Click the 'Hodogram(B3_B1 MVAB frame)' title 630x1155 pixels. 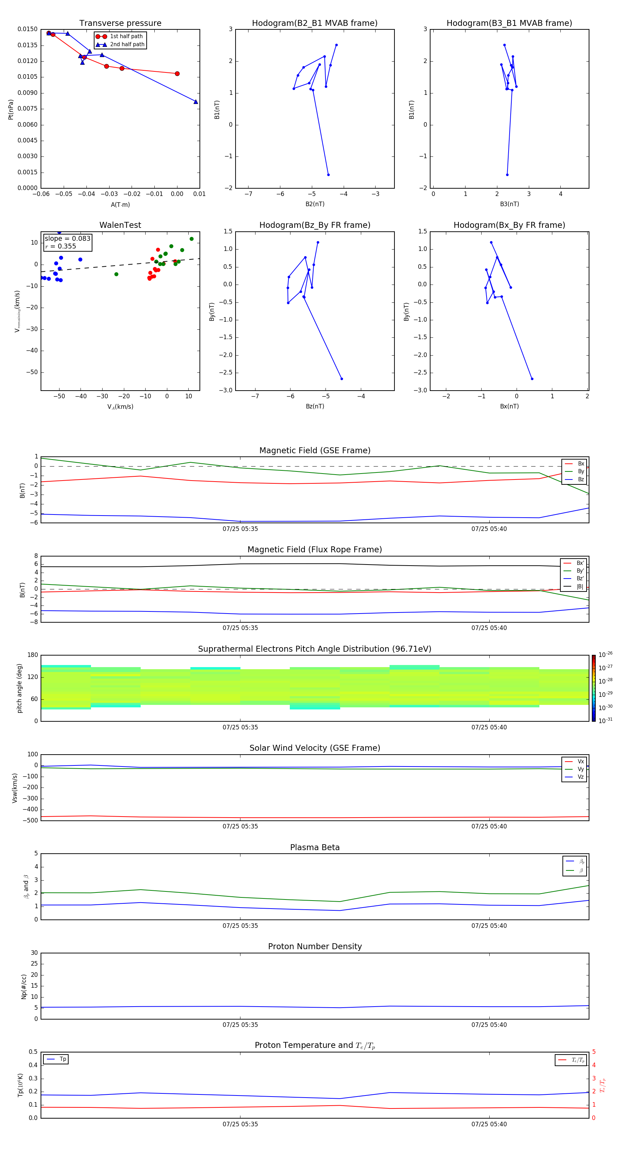(x=509, y=23)
